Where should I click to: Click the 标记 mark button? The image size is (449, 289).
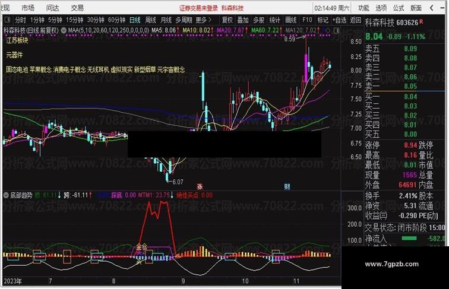(322, 20)
